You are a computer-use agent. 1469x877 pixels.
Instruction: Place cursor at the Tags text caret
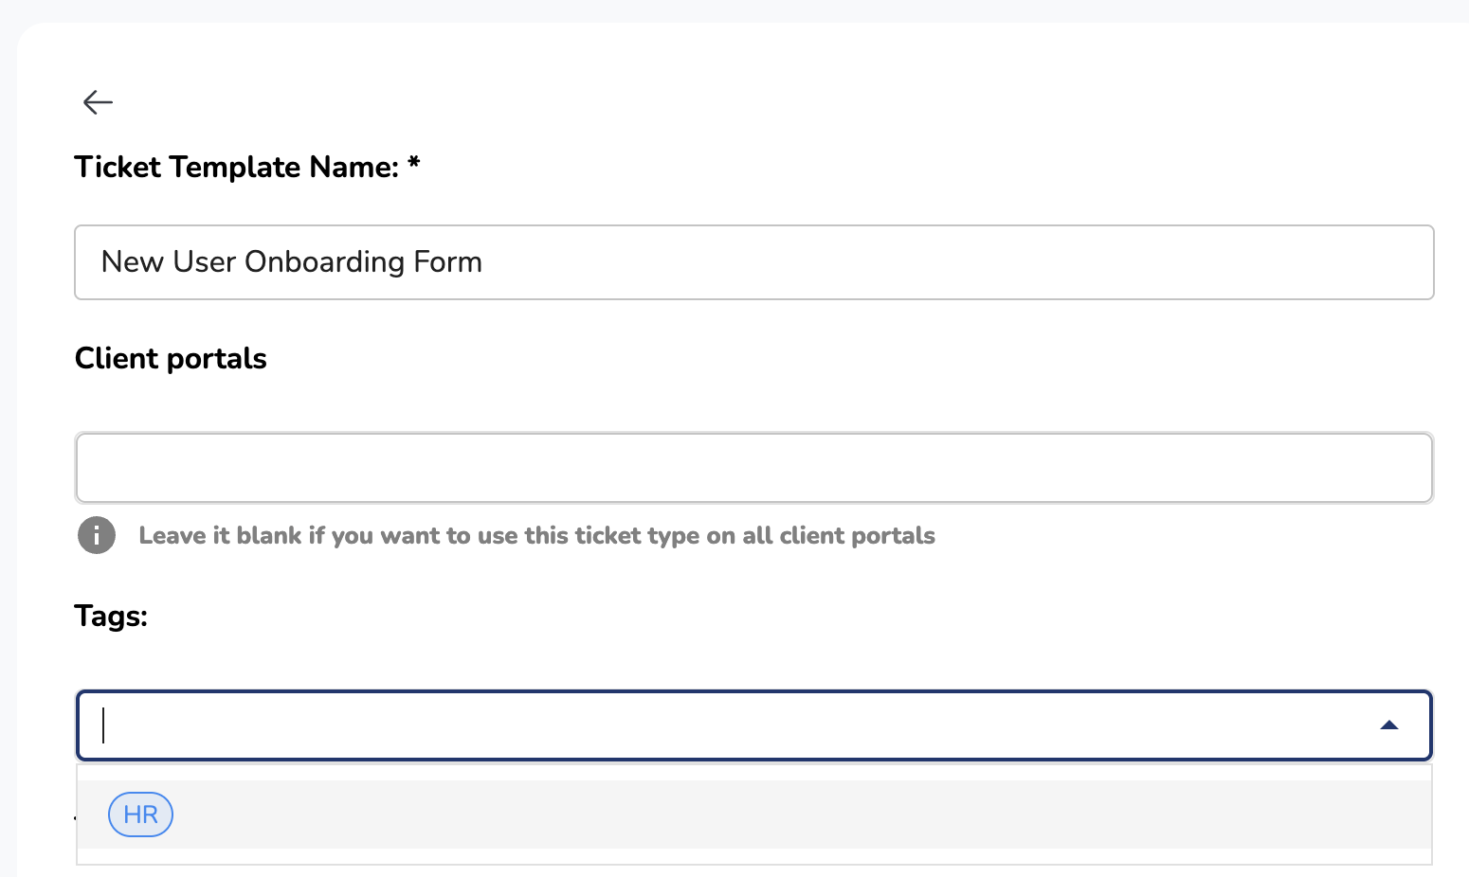[x=104, y=725]
